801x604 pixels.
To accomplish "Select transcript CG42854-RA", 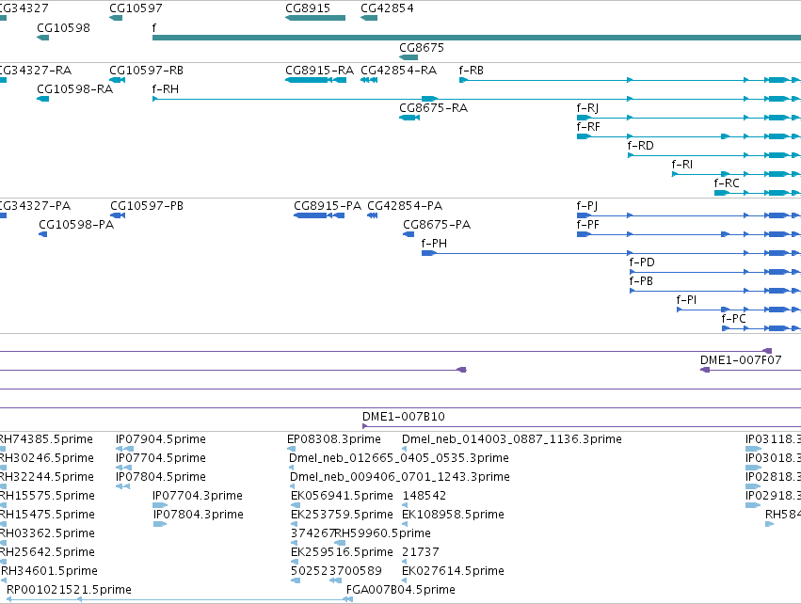I will coord(398,70).
